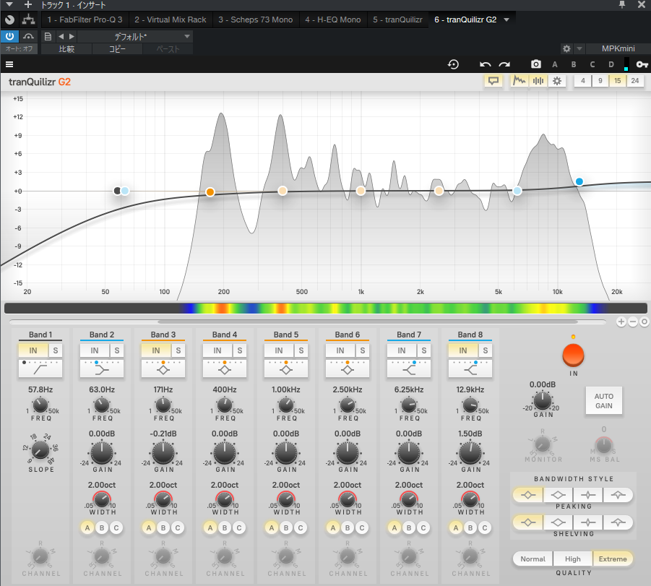Toggle the spectrum analyzer curve icon
The height and width of the screenshot is (586, 651).
click(519, 81)
